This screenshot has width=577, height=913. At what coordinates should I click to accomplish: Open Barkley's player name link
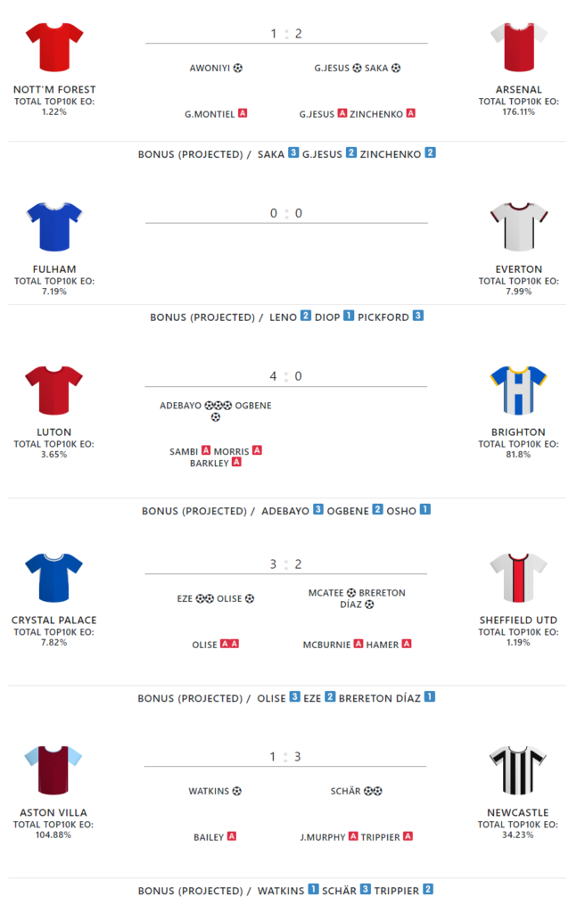tap(209, 463)
